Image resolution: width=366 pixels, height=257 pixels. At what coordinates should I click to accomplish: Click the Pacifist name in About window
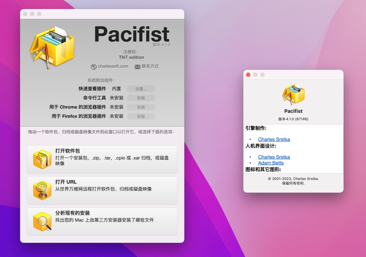(293, 111)
